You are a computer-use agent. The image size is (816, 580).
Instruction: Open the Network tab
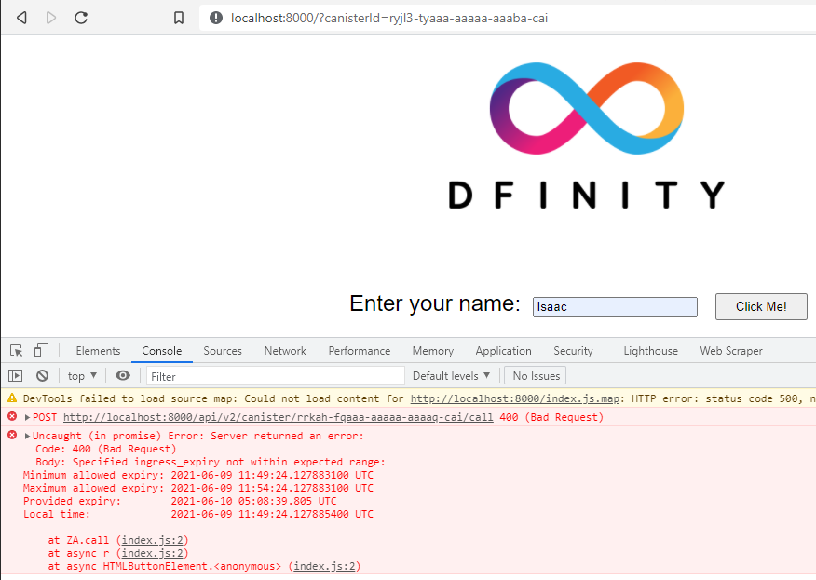(285, 351)
